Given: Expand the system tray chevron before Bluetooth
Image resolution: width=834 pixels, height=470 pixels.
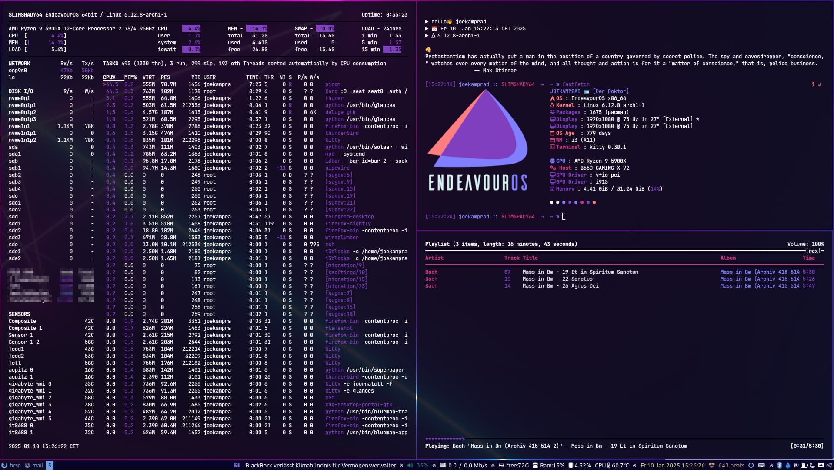Looking at the screenshot, I should (771, 465).
